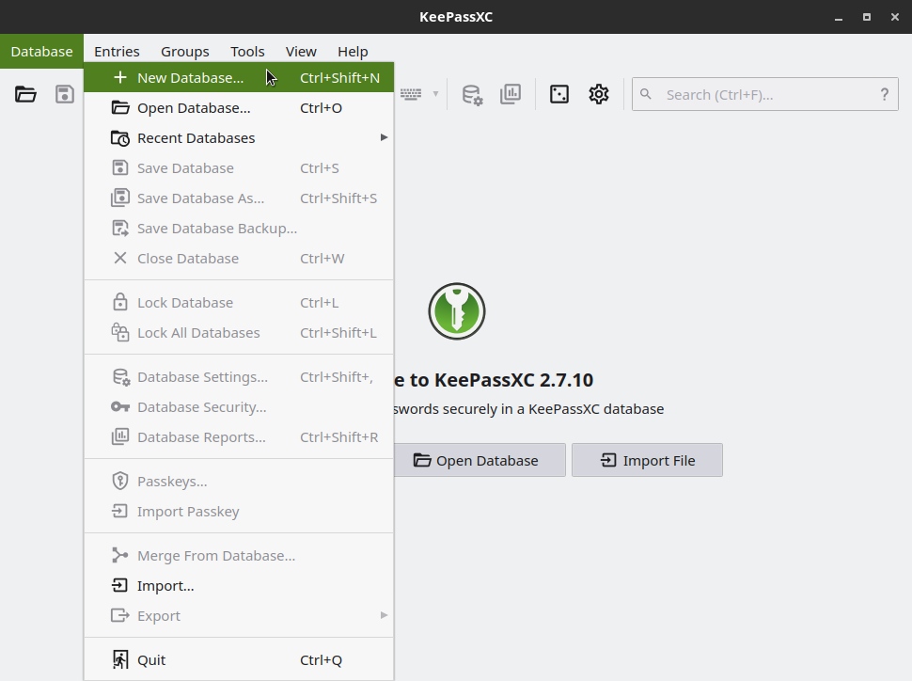Click the save database toolbar icon
The width and height of the screenshot is (912, 681).
pos(65,94)
